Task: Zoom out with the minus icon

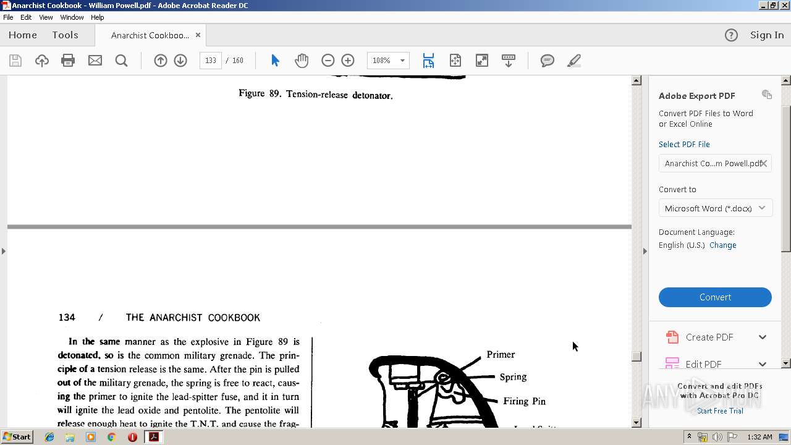Action: (328, 61)
